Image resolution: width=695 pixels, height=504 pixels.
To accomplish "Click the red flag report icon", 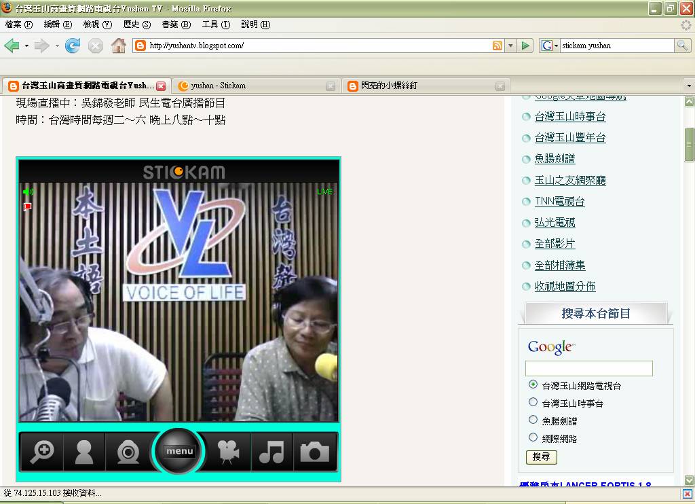I will (x=27, y=206).
